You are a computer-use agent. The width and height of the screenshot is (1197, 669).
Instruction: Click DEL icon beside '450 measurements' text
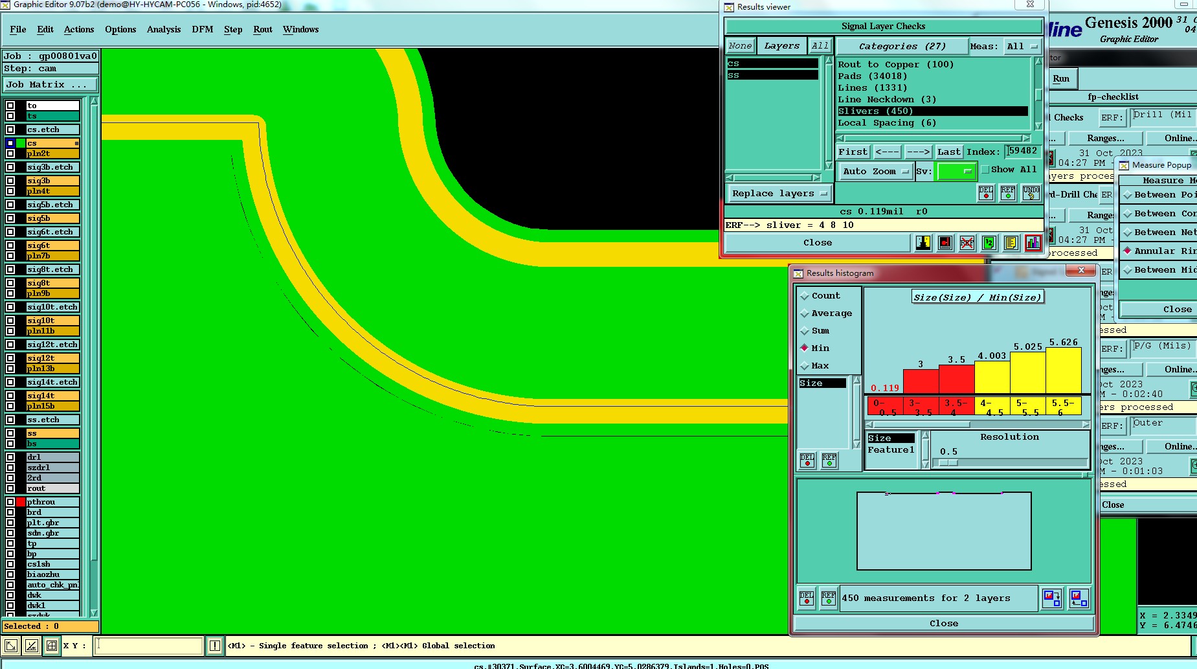click(x=807, y=598)
